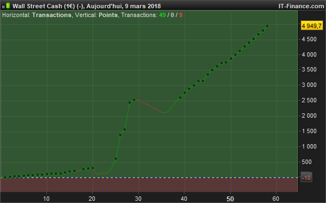Viewport: 326px width, 203px height.
Task: Click the 500 vertical axis label
Action: (307, 162)
